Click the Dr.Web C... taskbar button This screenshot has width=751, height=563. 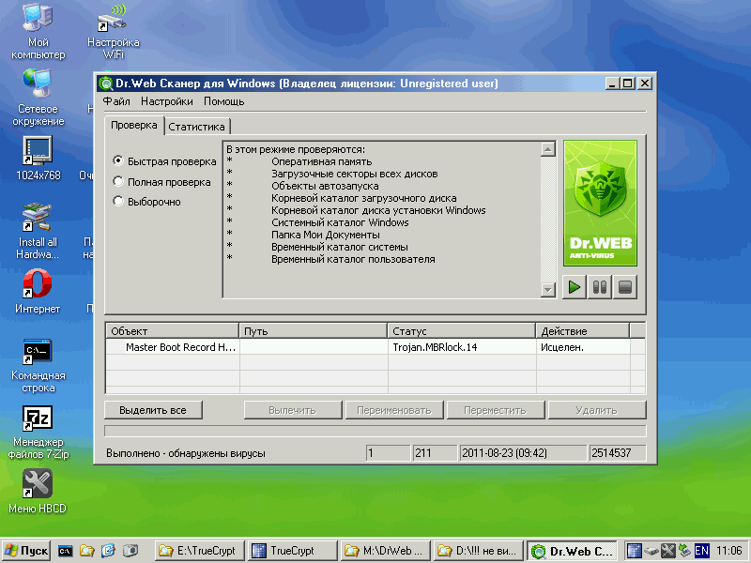point(573,551)
